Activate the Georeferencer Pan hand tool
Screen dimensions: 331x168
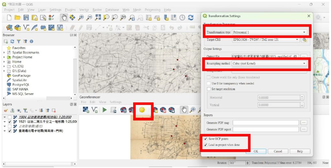click(x=184, y=110)
